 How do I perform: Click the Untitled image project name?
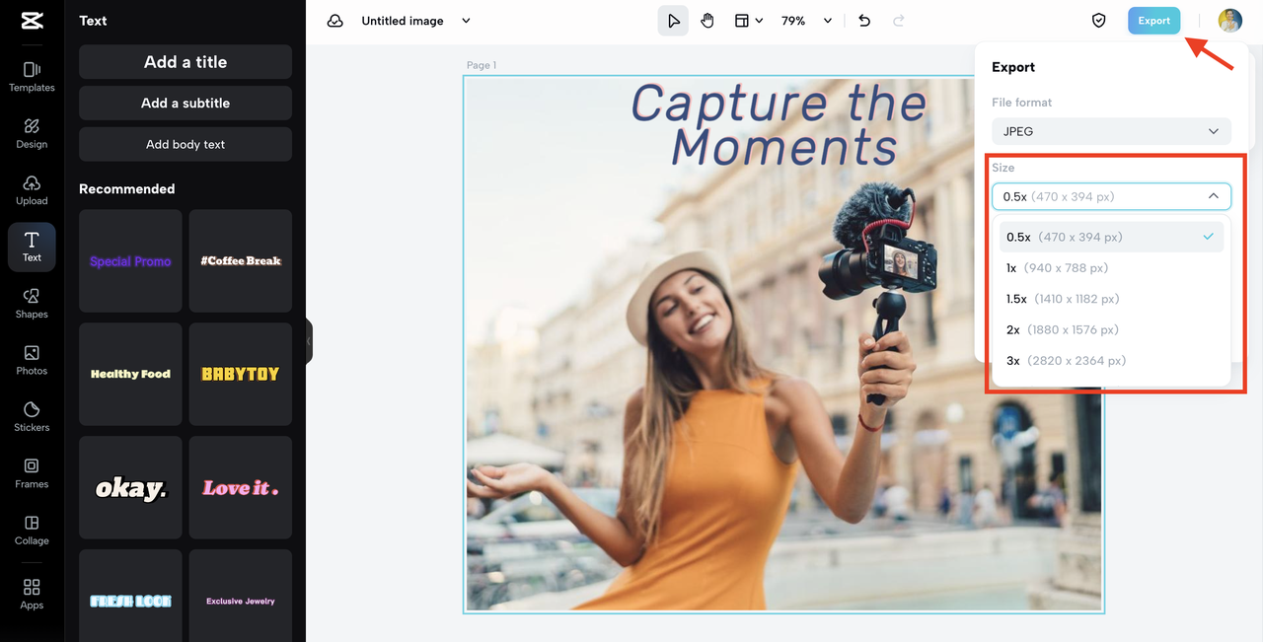click(403, 21)
